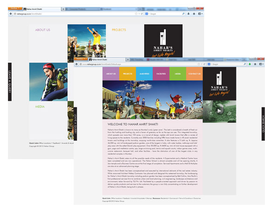Open LEAVE A QUERY side tab in rear window

[10, 82]
